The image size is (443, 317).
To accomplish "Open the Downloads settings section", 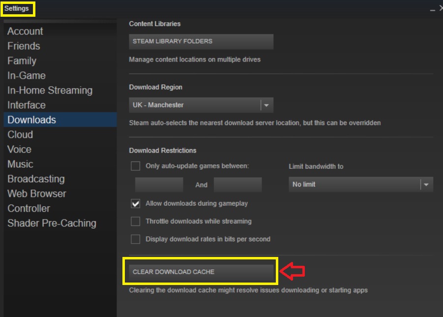I will pyautogui.click(x=31, y=120).
